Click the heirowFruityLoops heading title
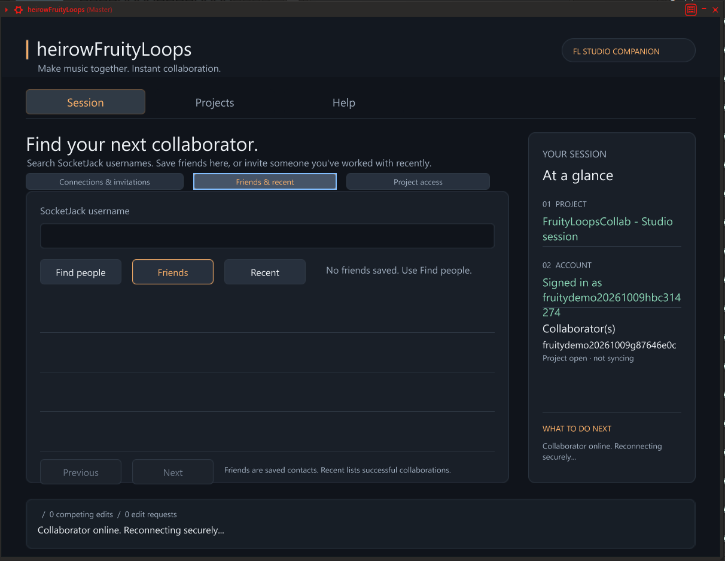The image size is (725, 561). [x=114, y=49]
